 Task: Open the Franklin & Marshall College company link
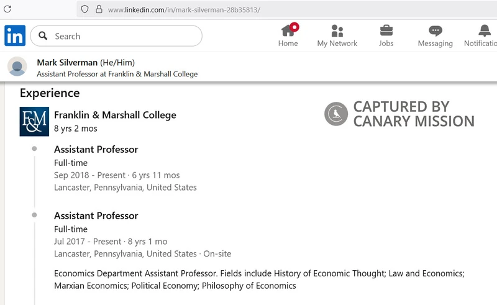115,115
